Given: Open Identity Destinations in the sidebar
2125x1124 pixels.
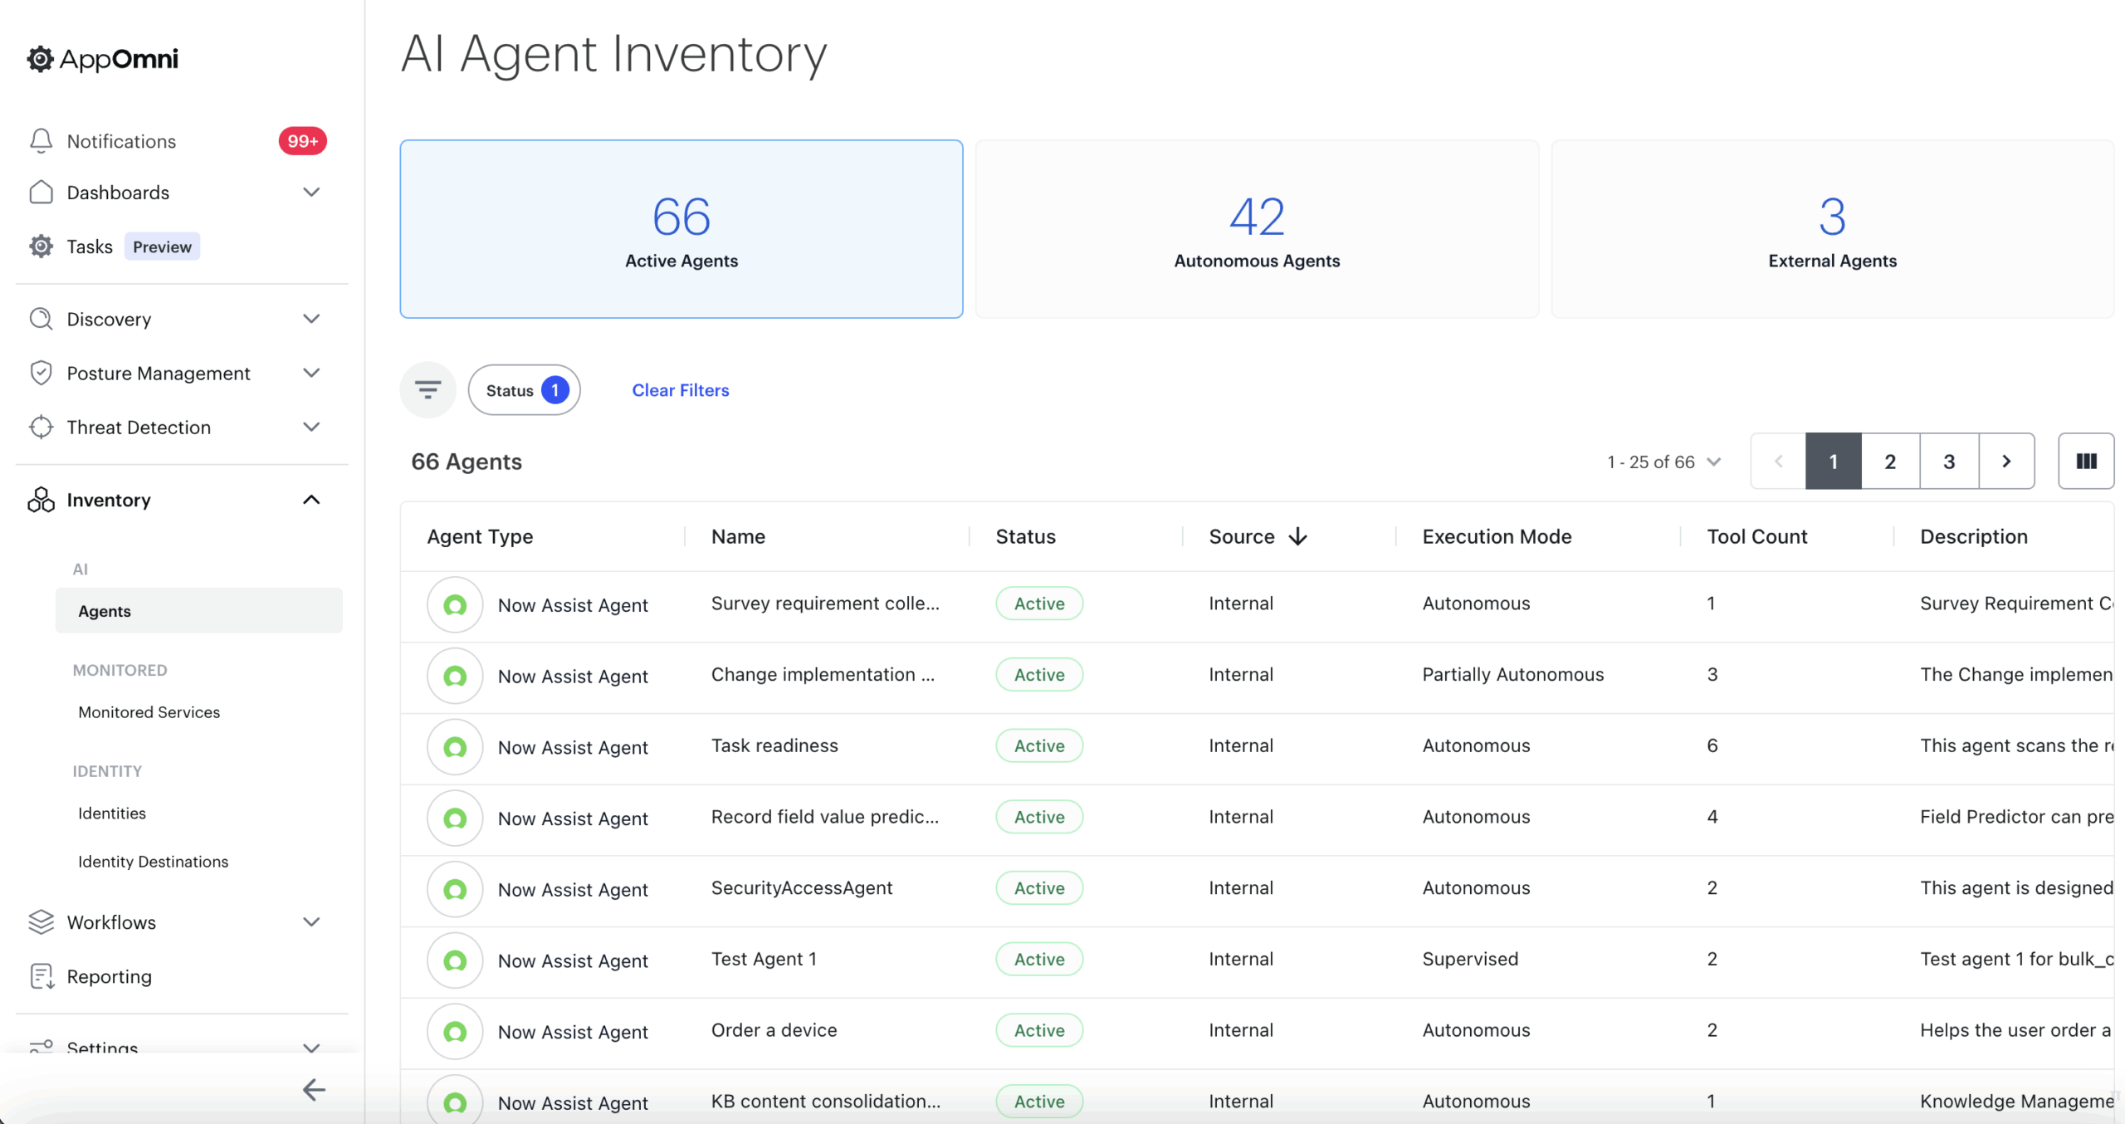Looking at the screenshot, I should pos(152,861).
